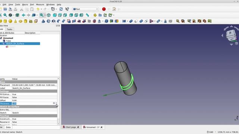239x134 pixels.
Task: Collapse the Sketch_On_Surface tree node
Action: coord(1,44)
